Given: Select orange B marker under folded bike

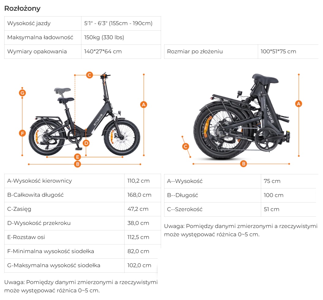Looking at the screenshot, I should [244, 164].
